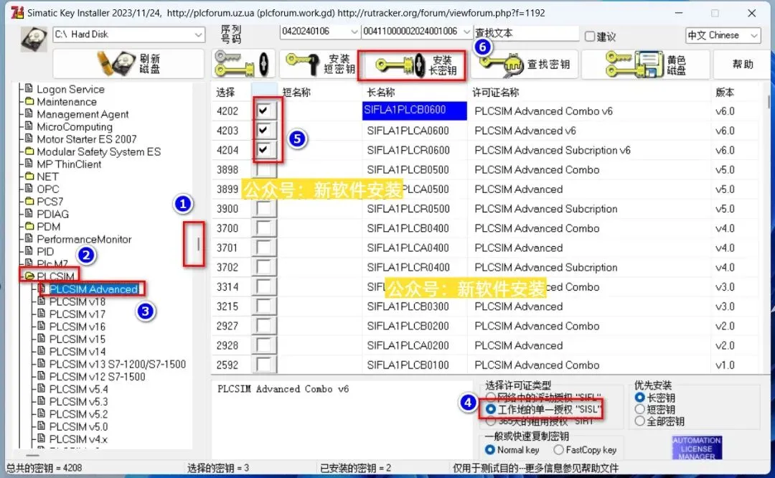Screen dimensions: 775x478
Task: Click Management Agent document icon
Action: pos(29,113)
